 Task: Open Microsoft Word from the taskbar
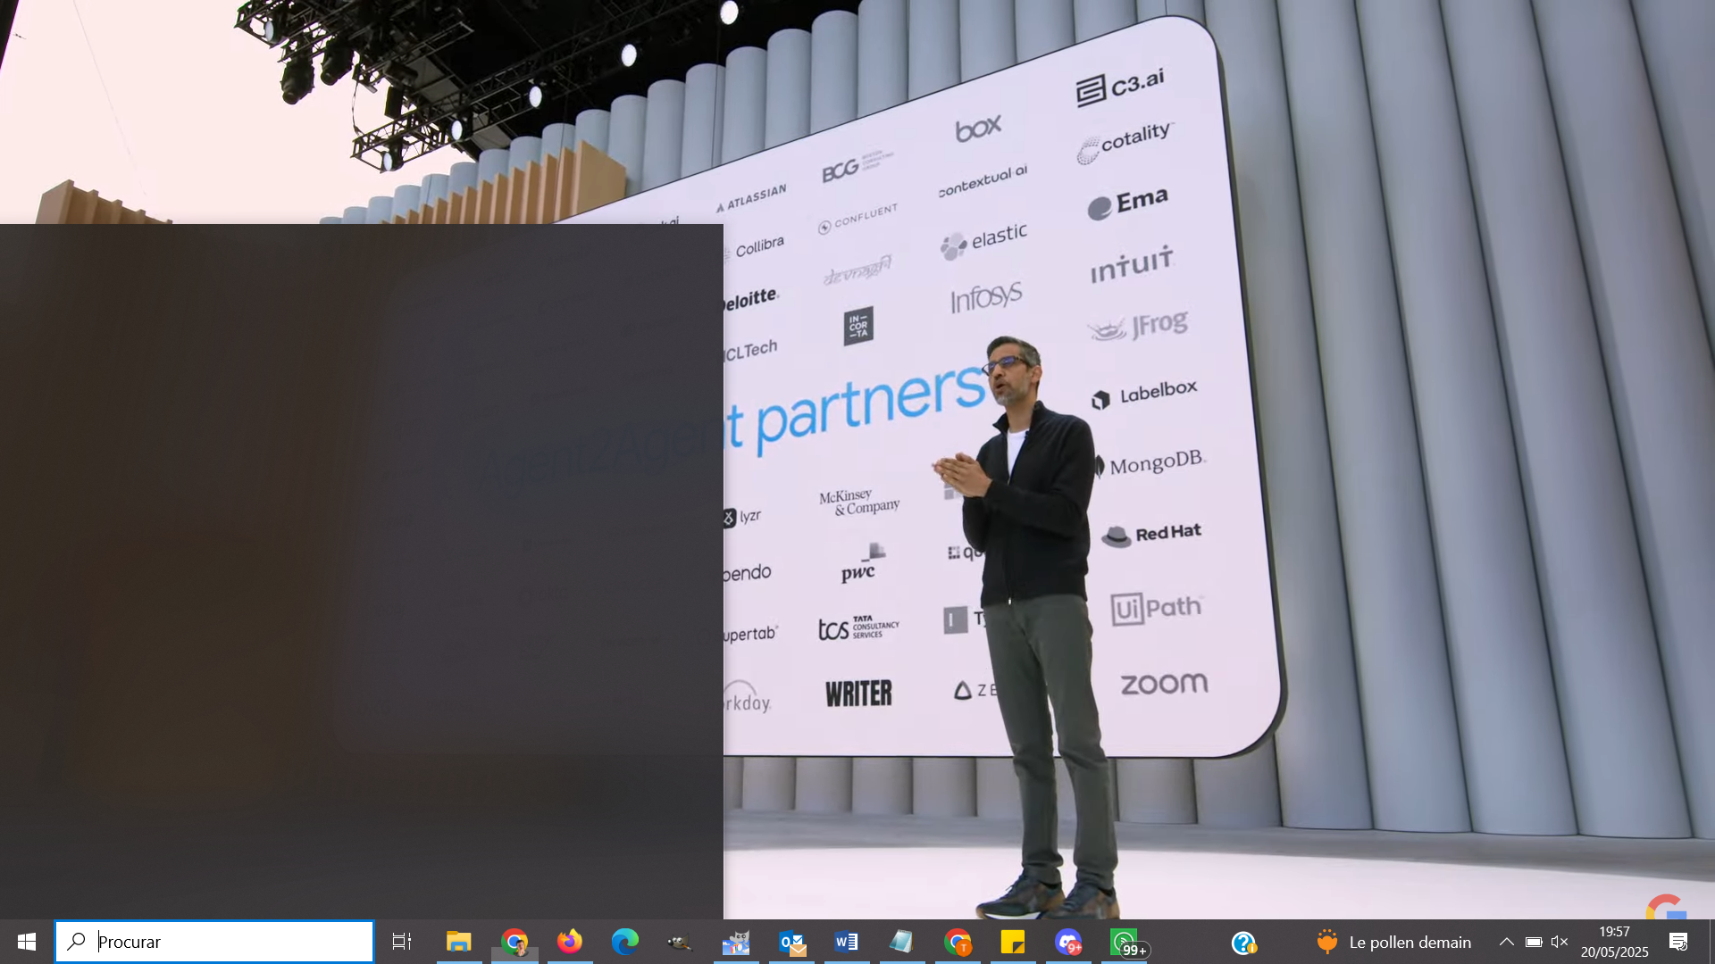coord(847,942)
